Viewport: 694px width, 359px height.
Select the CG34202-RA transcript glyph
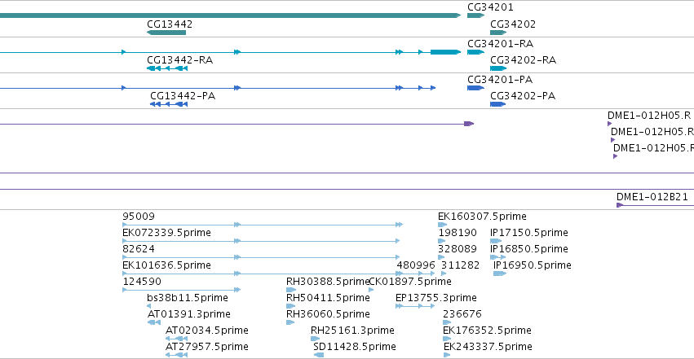498,68
